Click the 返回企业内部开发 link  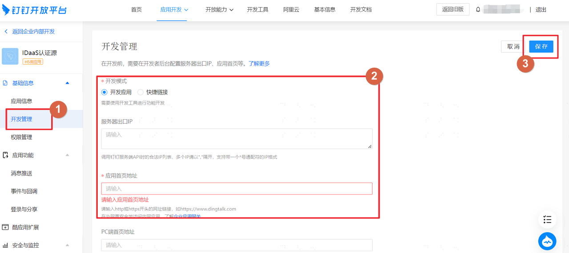(34, 31)
